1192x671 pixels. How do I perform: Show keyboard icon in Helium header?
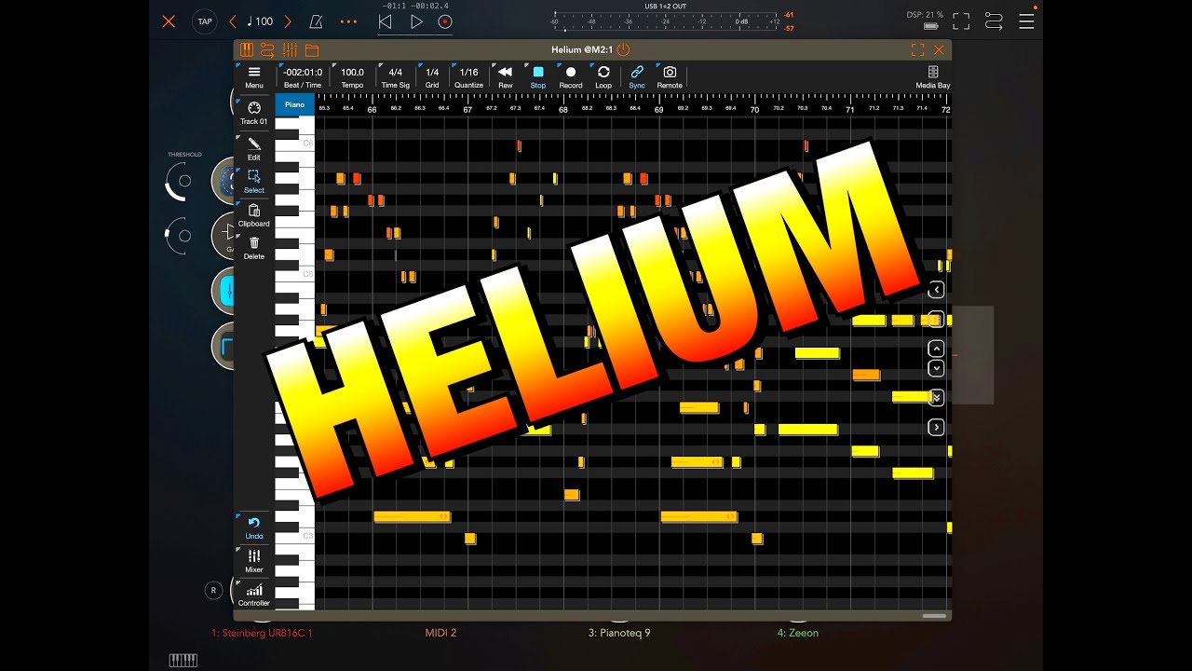[x=247, y=50]
